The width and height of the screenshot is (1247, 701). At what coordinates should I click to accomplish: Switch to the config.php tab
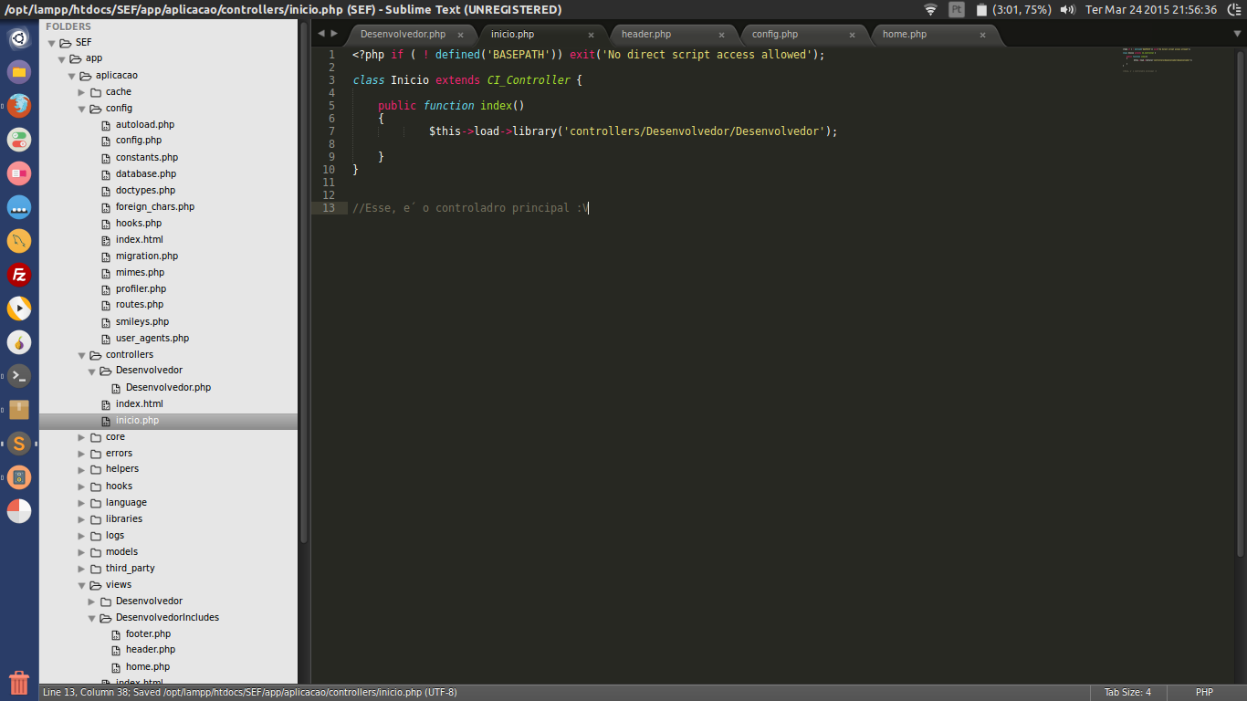[774, 34]
